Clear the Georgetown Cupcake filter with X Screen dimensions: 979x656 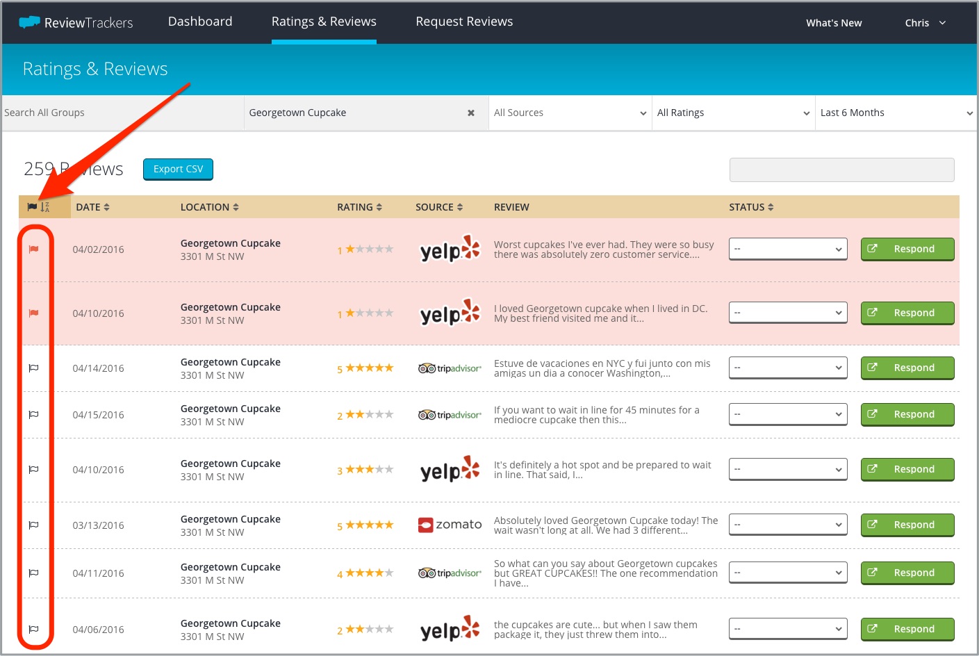[471, 113]
